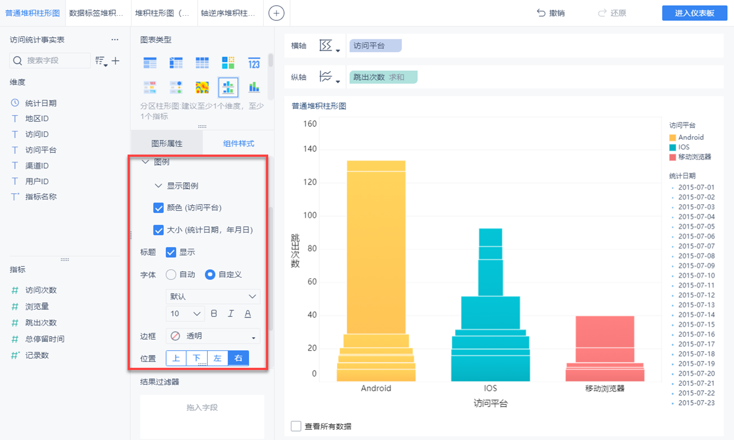Click the 指标名称 dimension field
The width and height of the screenshot is (734, 440).
point(41,197)
